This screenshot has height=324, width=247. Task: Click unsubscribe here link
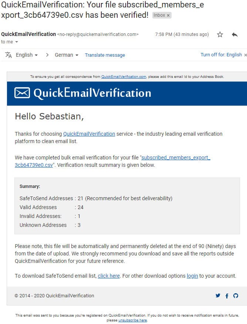(132, 320)
